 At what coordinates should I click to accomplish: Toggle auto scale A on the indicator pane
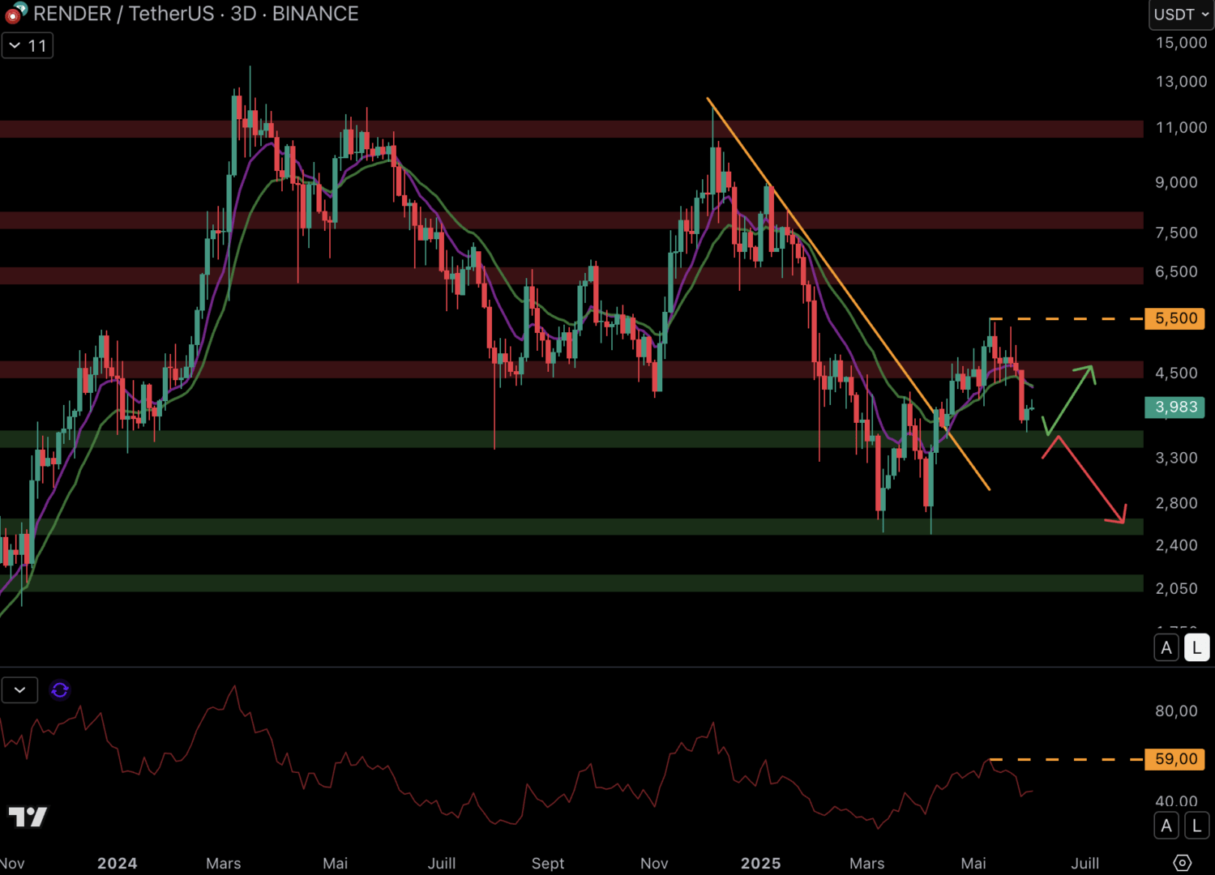(x=1166, y=826)
